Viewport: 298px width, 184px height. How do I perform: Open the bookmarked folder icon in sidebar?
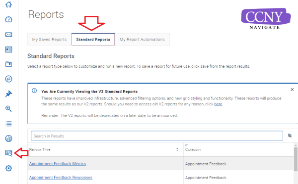pyautogui.click(x=8, y=64)
